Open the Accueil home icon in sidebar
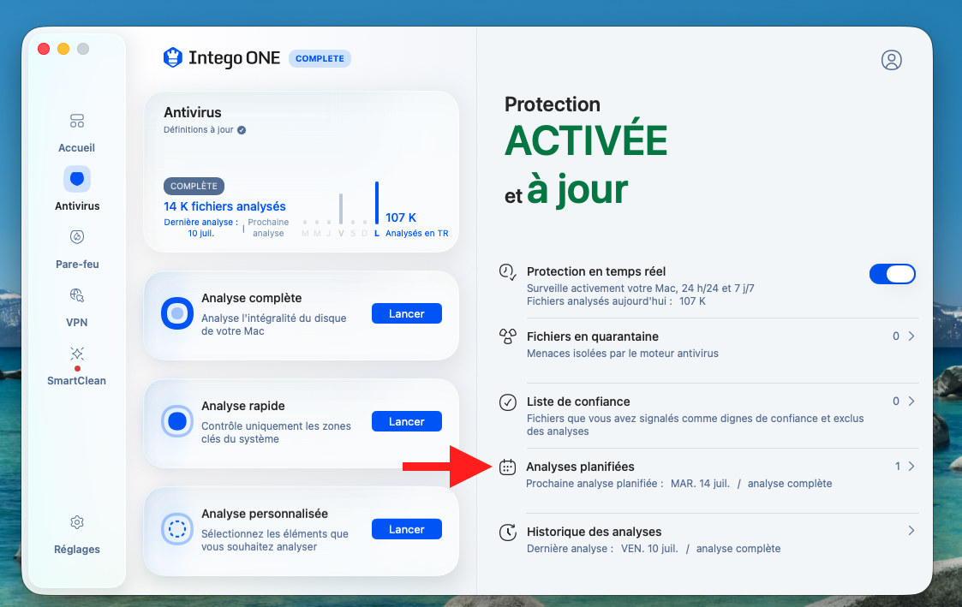This screenshot has width=962, height=607. 77,121
